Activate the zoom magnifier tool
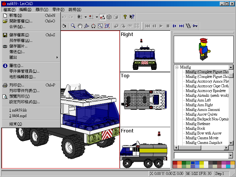Viewport: 236px width, 177px height. tap(73, 26)
